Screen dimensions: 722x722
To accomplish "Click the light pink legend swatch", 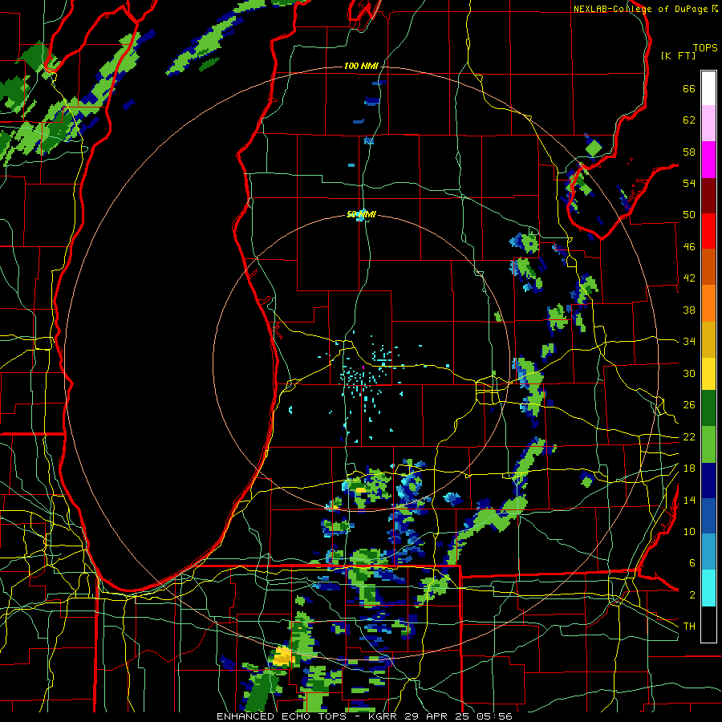I will click(708, 124).
